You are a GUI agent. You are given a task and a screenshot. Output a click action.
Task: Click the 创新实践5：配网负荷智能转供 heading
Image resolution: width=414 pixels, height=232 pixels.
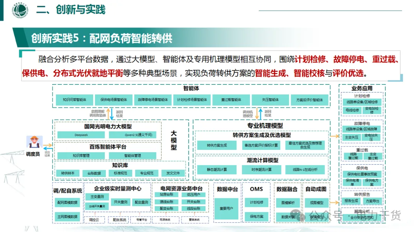tap(102, 39)
